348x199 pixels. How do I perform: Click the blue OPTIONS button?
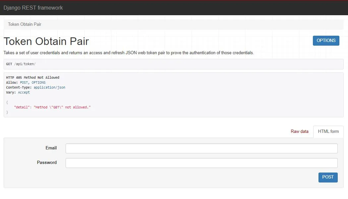point(326,41)
